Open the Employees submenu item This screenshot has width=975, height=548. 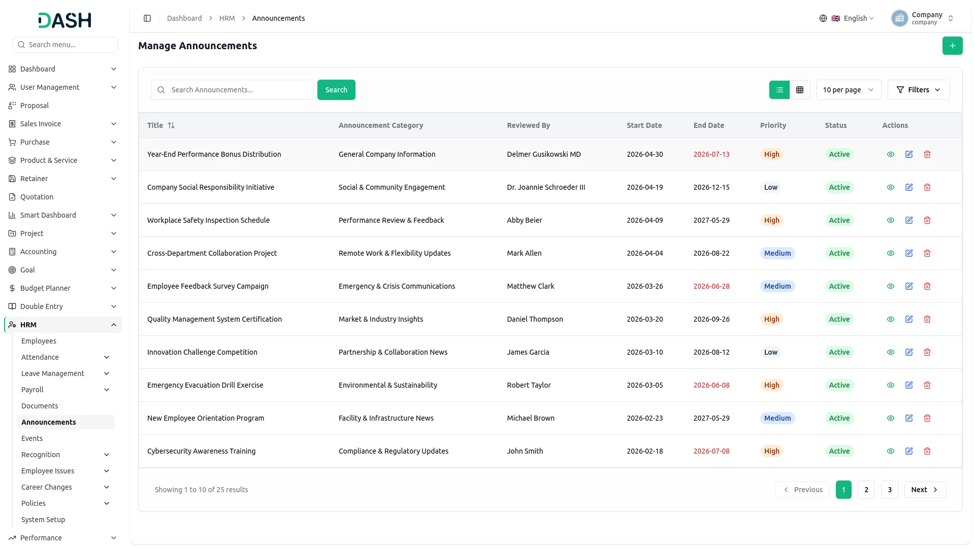(39, 341)
